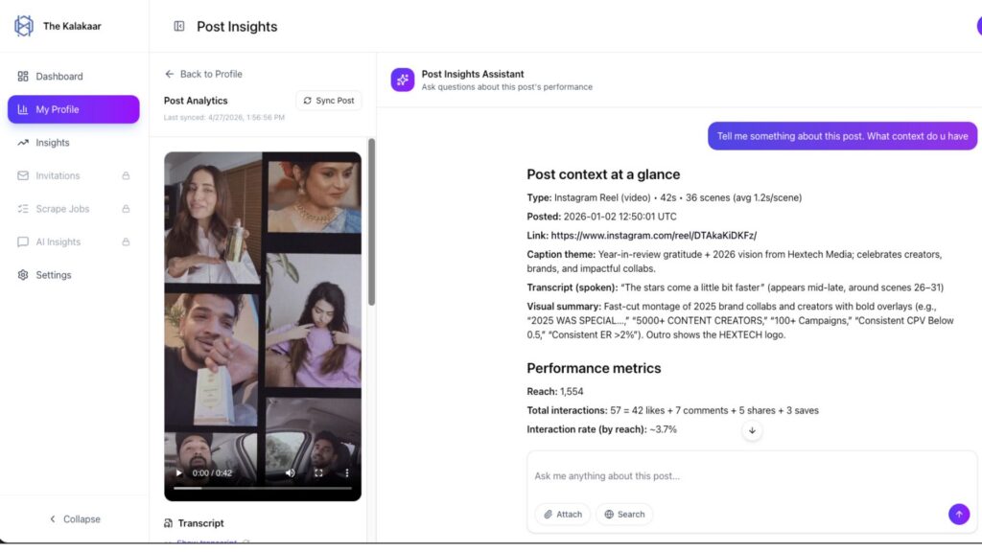This screenshot has width=982, height=552.
Task: Play the reel video
Action: (x=178, y=472)
